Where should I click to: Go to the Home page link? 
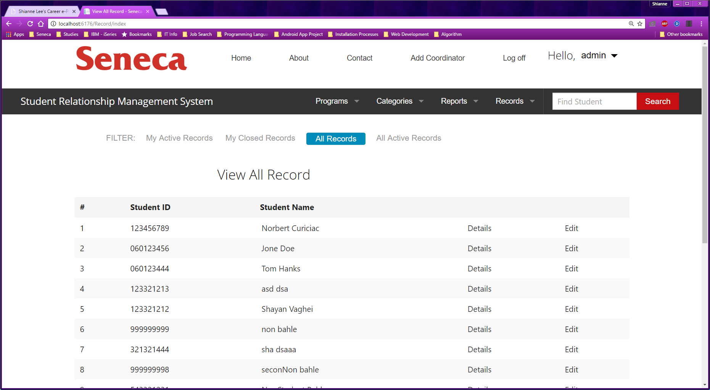(x=241, y=58)
